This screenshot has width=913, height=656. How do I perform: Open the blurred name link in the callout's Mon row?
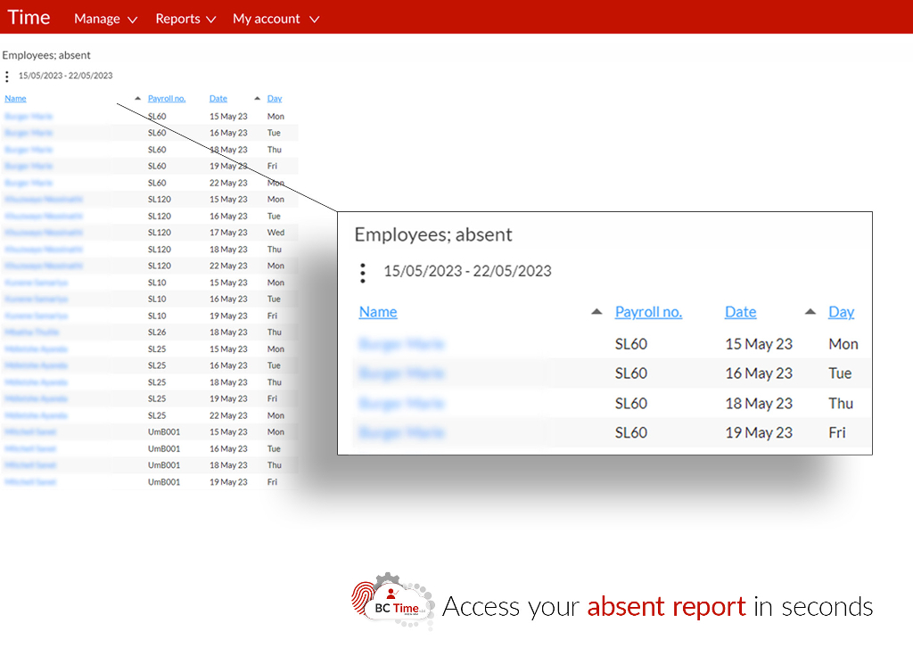tap(402, 344)
